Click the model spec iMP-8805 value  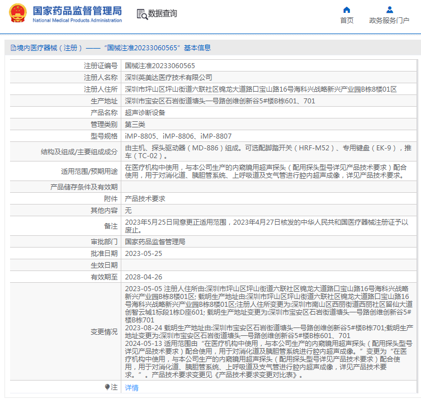(140, 136)
